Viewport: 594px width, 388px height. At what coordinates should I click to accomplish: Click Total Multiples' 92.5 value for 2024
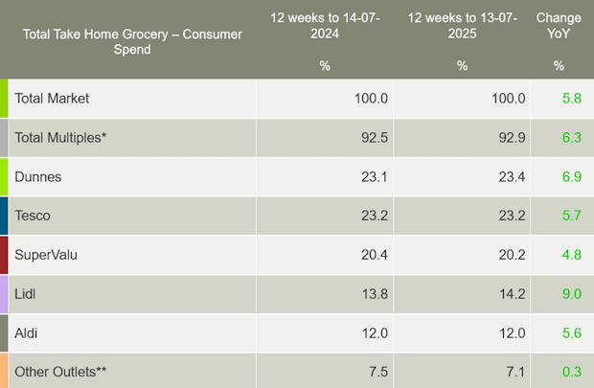coord(375,138)
